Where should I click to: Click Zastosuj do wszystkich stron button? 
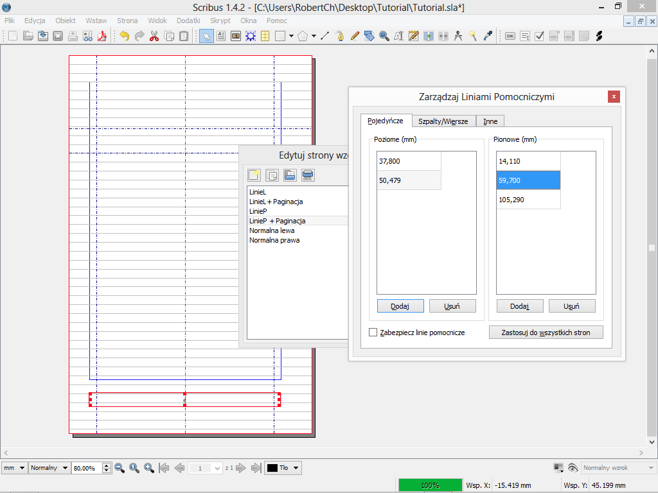(546, 333)
